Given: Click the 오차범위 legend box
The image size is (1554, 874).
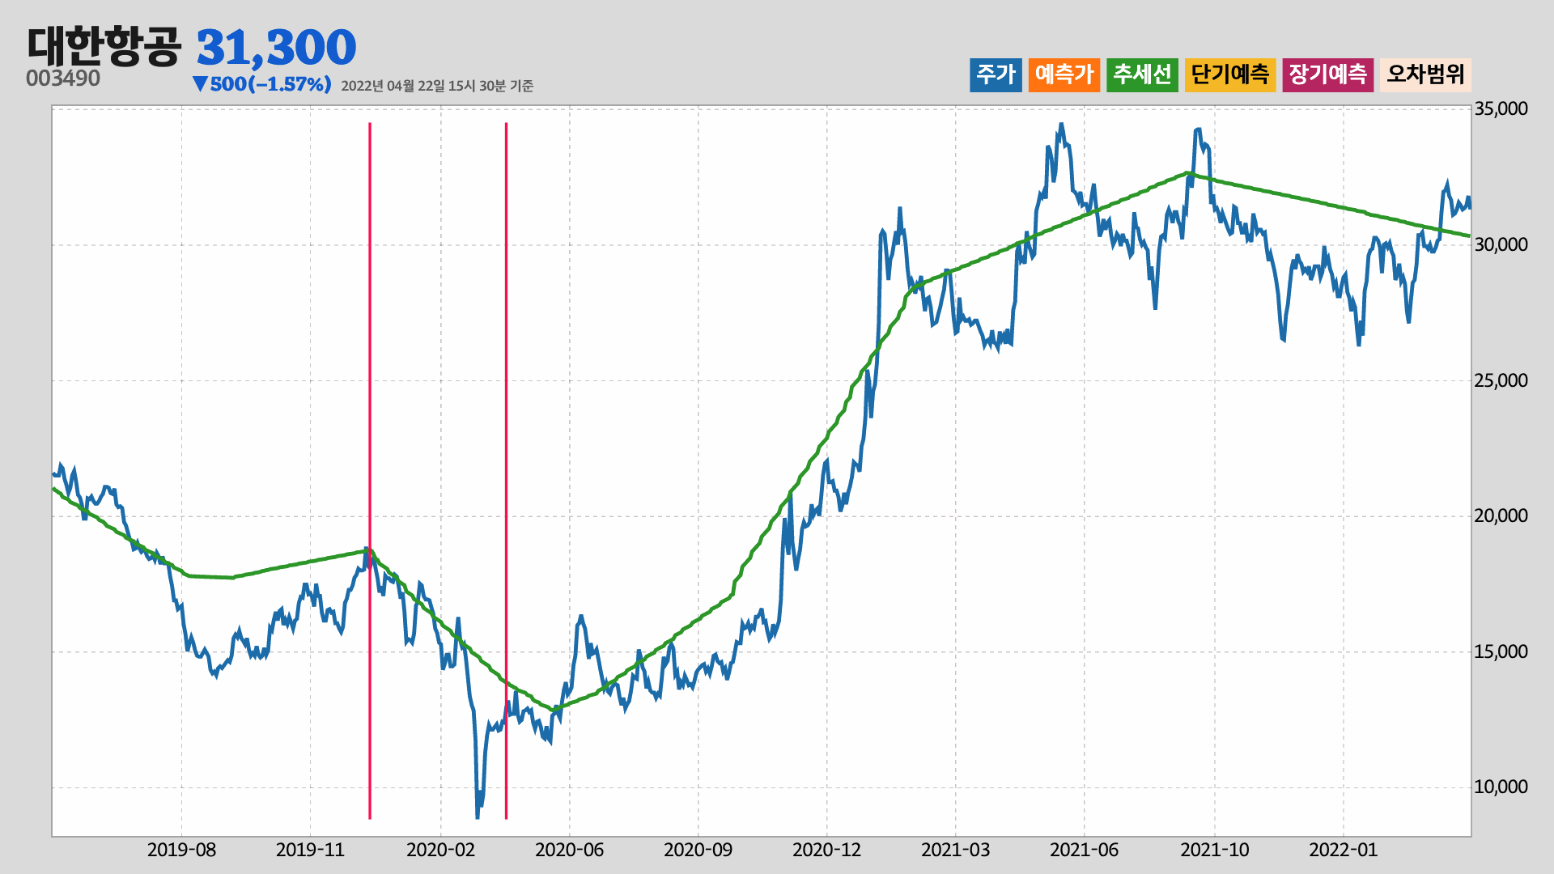Looking at the screenshot, I should coord(1425,74).
